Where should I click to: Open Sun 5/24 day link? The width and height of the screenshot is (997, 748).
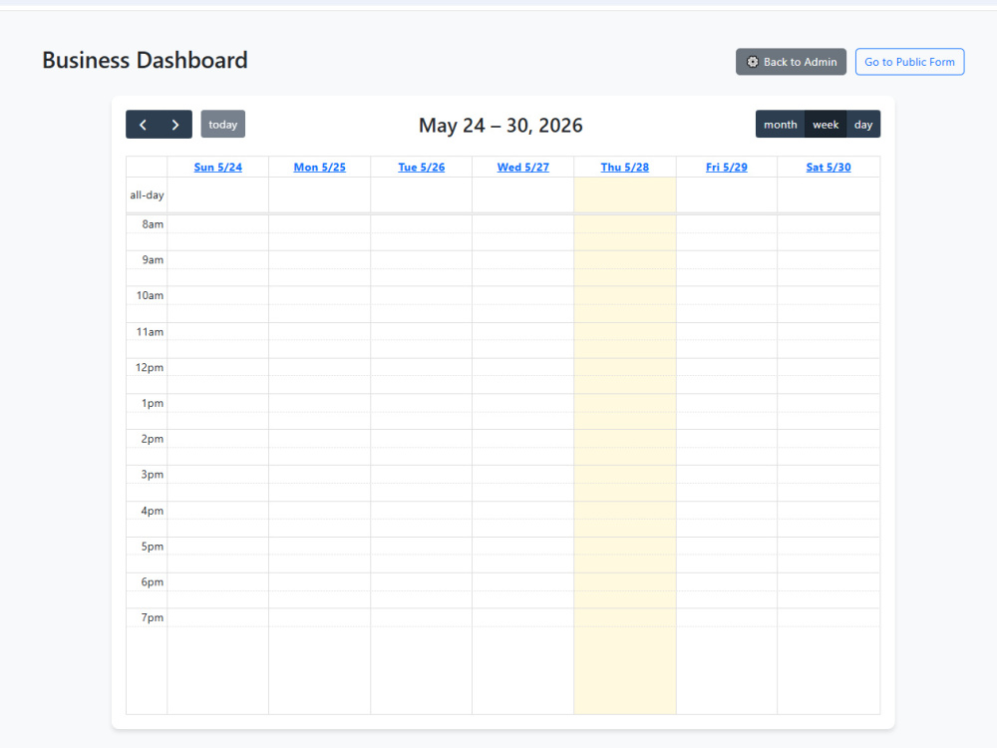[x=218, y=168]
